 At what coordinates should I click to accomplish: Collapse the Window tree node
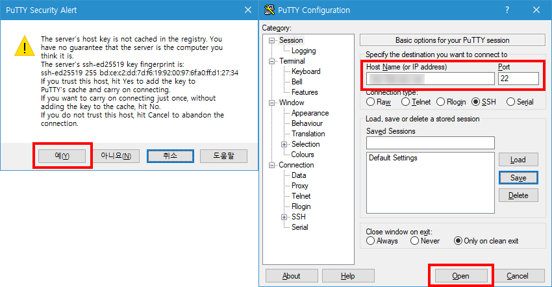pos(271,103)
